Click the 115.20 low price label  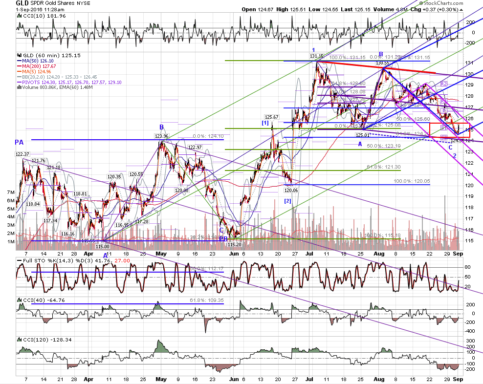point(235,244)
